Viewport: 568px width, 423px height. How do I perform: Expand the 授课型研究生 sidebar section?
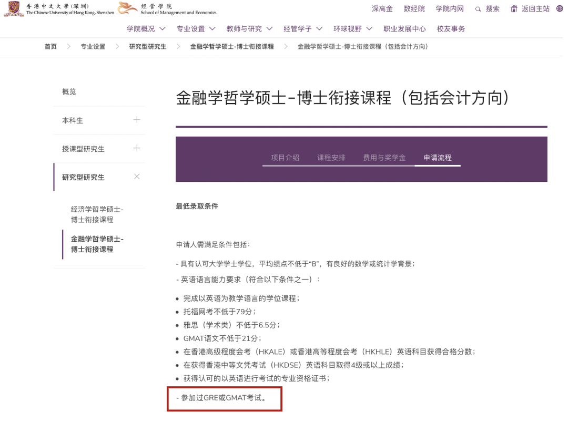pyautogui.click(x=137, y=148)
